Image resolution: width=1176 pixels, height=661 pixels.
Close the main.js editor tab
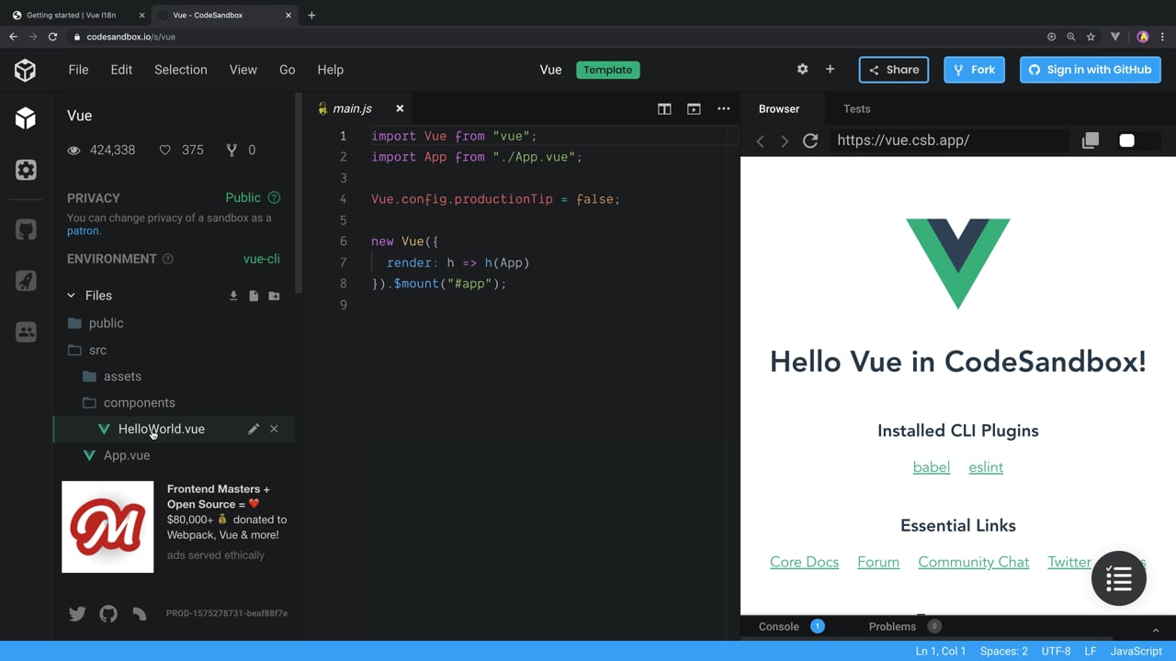pyautogui.click(x=400, y=108)
